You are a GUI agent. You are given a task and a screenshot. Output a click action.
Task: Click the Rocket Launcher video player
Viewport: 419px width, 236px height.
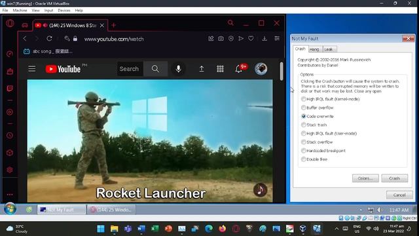(x=150, y=141)
